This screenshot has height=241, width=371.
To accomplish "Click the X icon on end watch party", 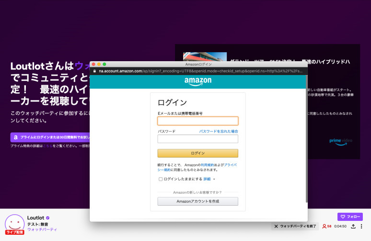I will (276, 226).
